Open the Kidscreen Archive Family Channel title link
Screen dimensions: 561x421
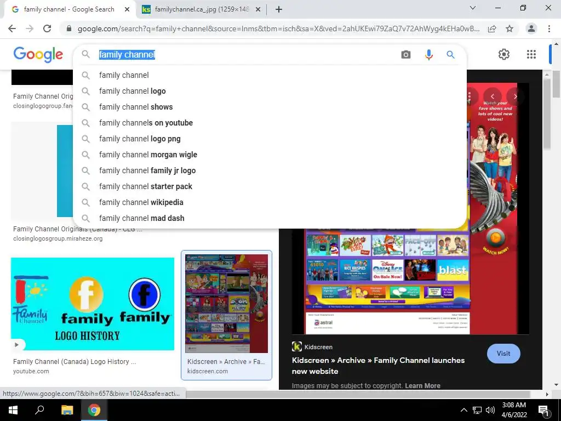click(378, 366)
